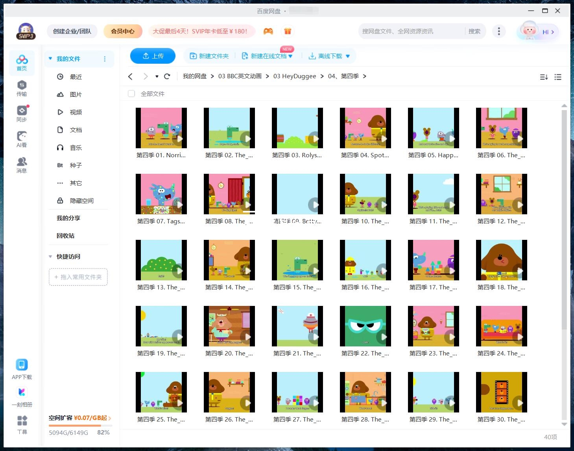The width and height of the screenshot is (574, 451).
Task: Click the gift promotion icon in top bar
Action: pyautogui.click(x=288, y=31)
